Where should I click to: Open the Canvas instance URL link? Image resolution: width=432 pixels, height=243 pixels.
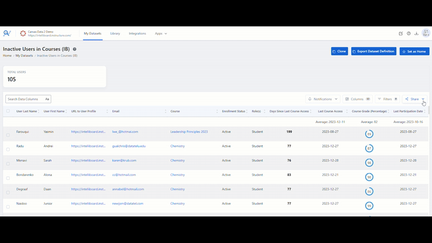pyautogui.click(x=49, y=36)
